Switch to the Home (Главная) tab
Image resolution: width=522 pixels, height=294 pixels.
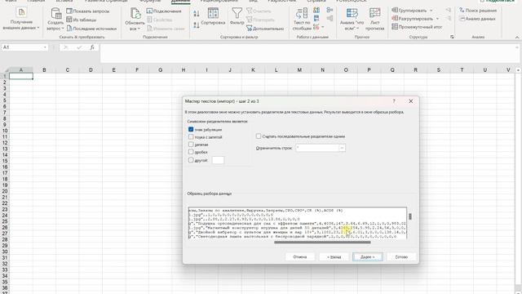[36, 1]
